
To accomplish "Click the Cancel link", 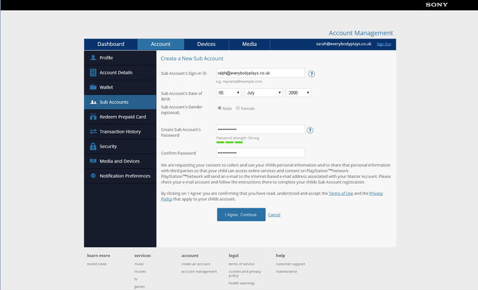I will click(274, 214).
